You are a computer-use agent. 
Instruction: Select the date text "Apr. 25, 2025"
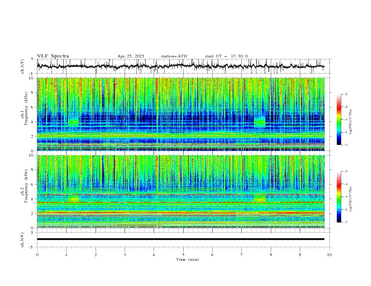click(x=131, y=56)
